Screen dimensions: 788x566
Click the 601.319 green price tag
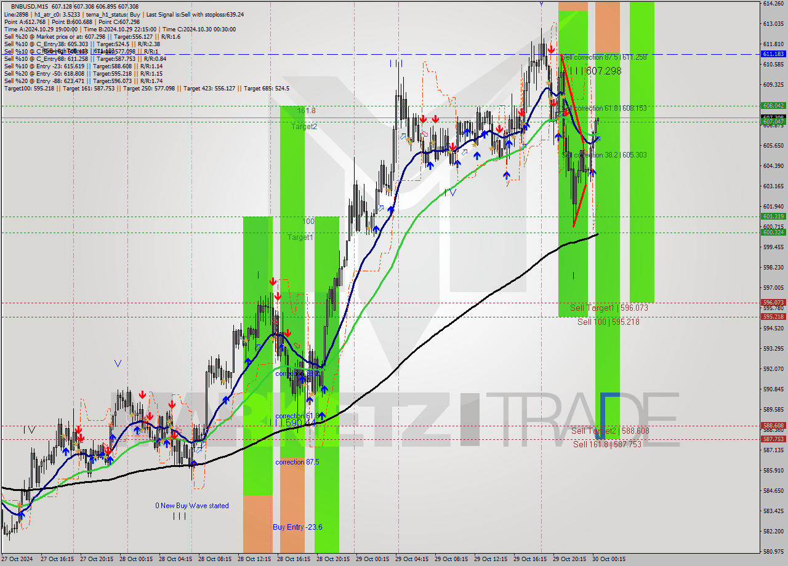[773, 217]
